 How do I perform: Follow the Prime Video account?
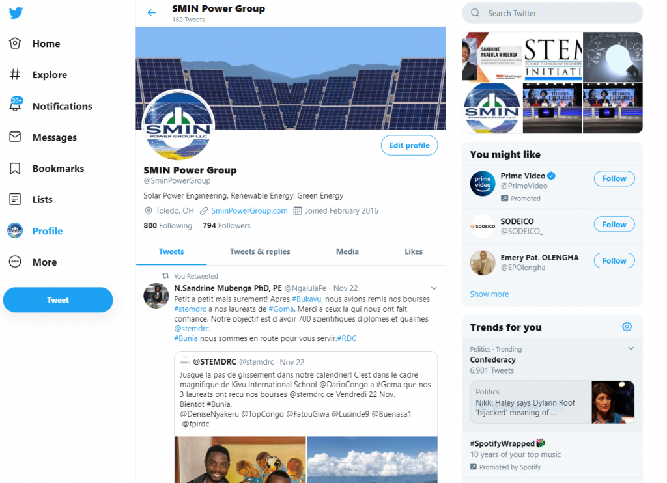pos(614,178)
